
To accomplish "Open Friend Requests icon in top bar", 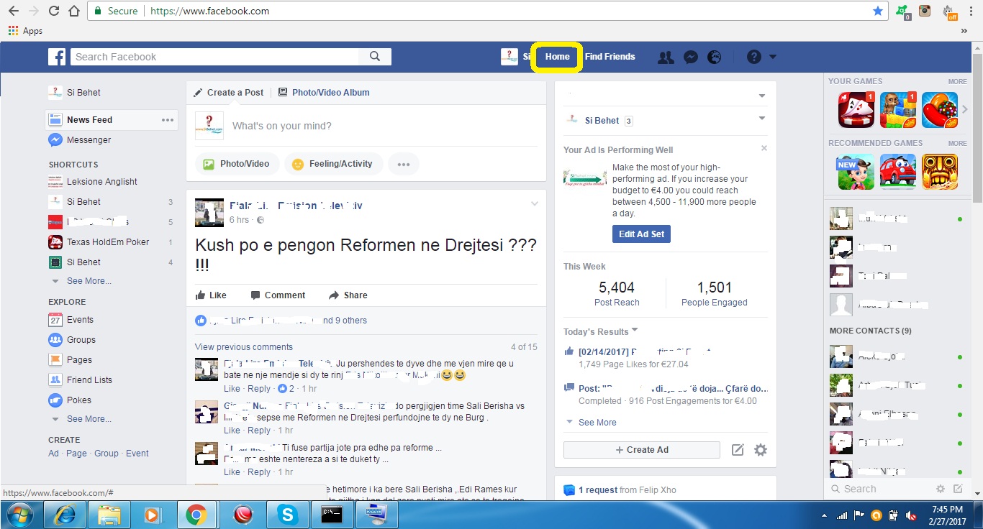I will click(x=666, y=57).
